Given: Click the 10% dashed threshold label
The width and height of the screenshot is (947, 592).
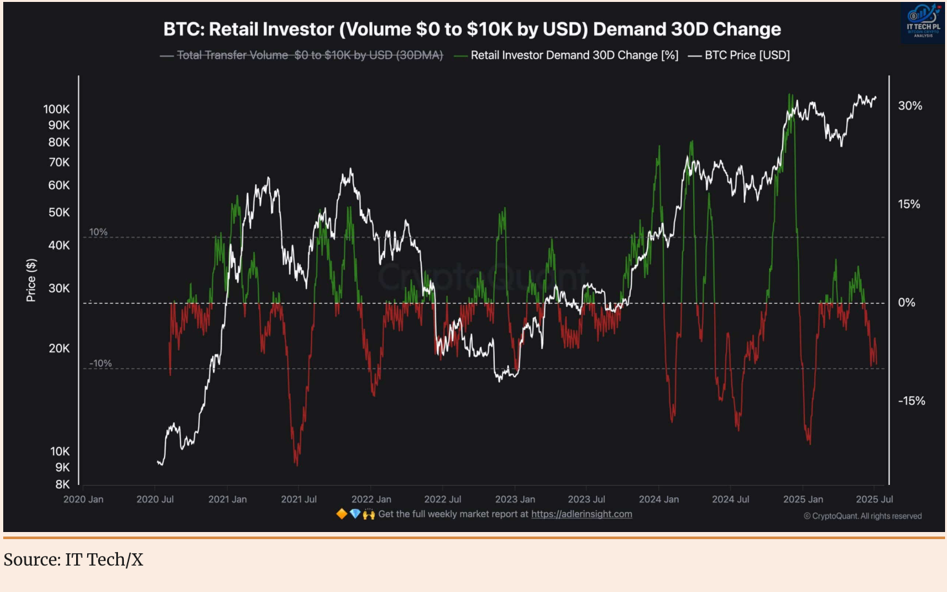Looking at the screenshot, I should click(98, 232).
